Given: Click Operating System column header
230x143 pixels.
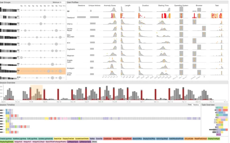Looking at the screenshot, I should pos(181,5).
